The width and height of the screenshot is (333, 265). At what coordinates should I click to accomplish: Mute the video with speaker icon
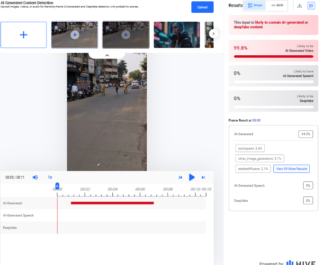coord(35,177)
